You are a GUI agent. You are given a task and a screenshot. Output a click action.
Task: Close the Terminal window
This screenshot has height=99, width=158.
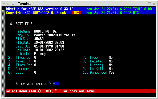(154, 4)
